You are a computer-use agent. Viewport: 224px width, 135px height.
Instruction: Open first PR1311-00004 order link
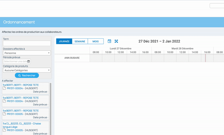pyautogui.click(x=15, y=88)
